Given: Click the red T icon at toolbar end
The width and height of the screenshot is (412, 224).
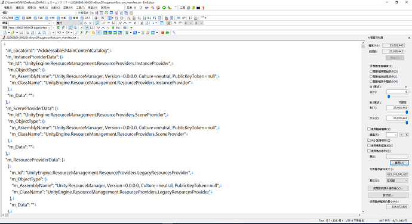Looking at the screenshot, I should coord(203,8).
